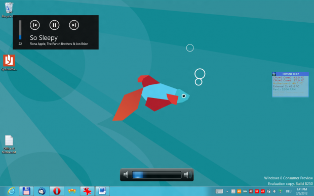Viewport: 314px width, 196px height.
Task: Click the dark red 42 tray icon
Action: point(251,191)
